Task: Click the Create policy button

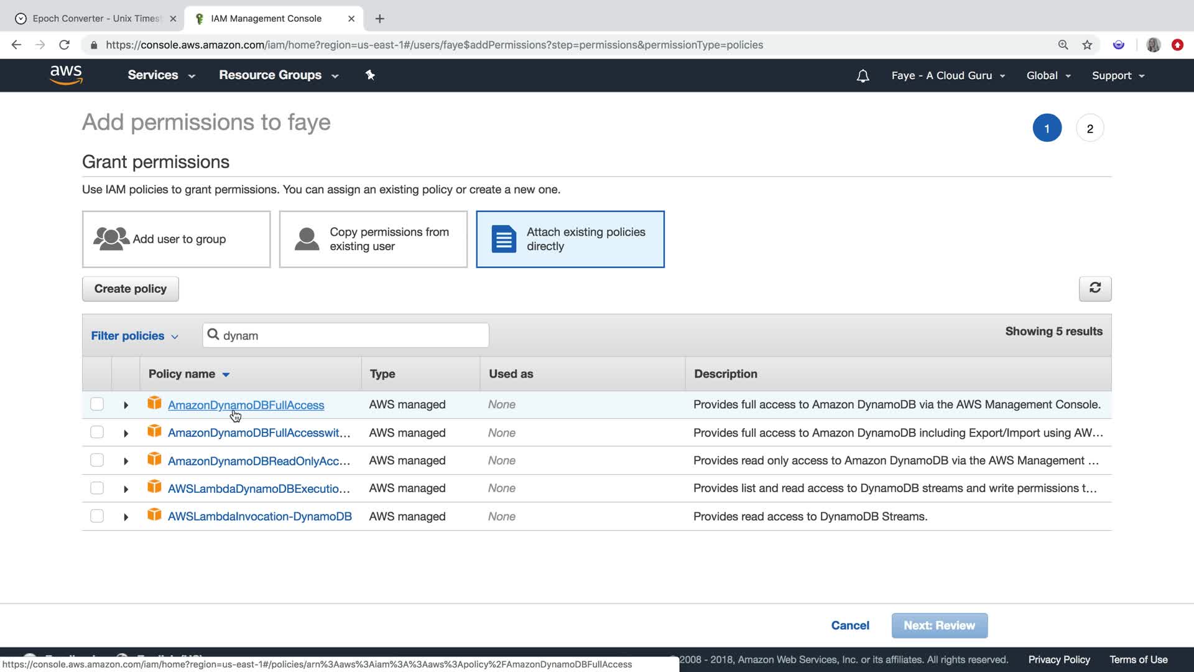Action: 130,289
